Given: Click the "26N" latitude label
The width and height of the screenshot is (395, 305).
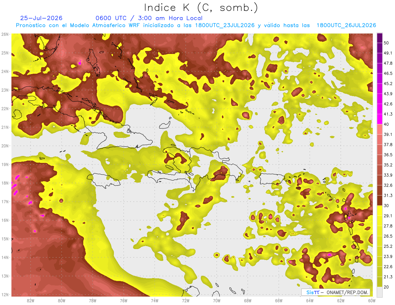Looking at the screenshot, I should pos(5,34).
